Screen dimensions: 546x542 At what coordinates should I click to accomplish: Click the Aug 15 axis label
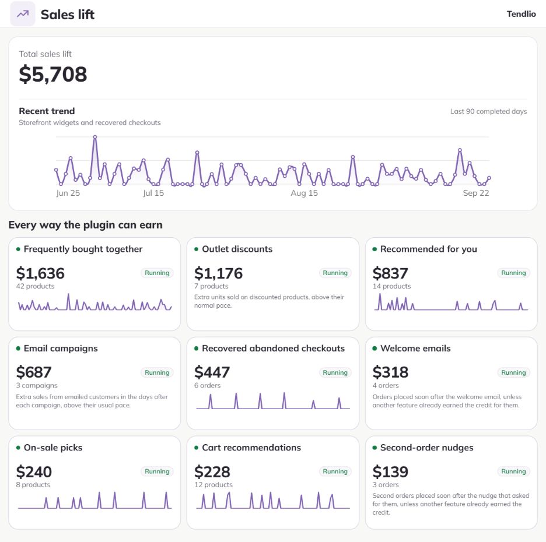point(304,193)
